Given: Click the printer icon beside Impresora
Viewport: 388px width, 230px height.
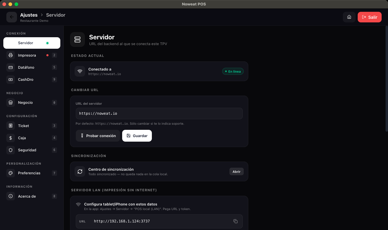Looking at the screenshot, I should coord(11,55).
